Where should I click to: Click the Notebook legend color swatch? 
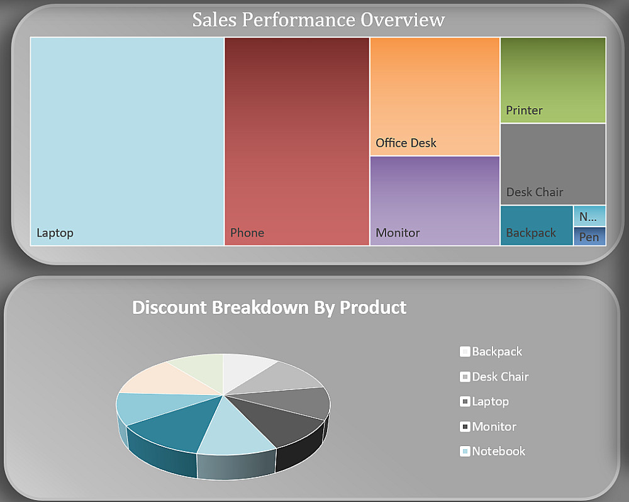point(465,451)
